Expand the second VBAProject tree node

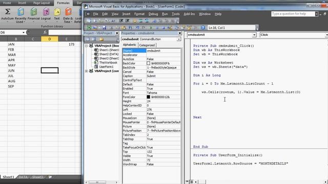coord(86,71)
